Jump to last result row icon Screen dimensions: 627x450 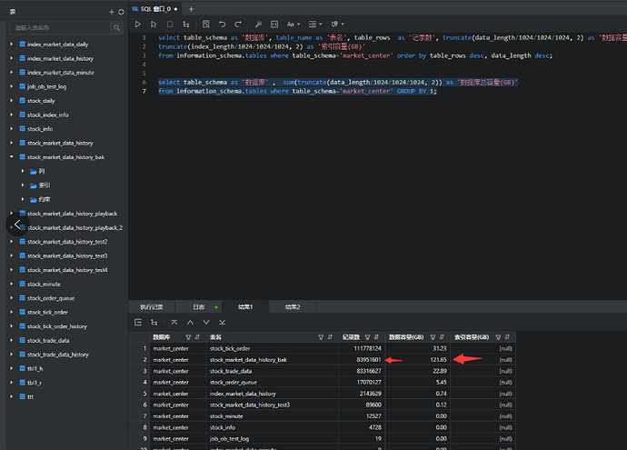223,323
